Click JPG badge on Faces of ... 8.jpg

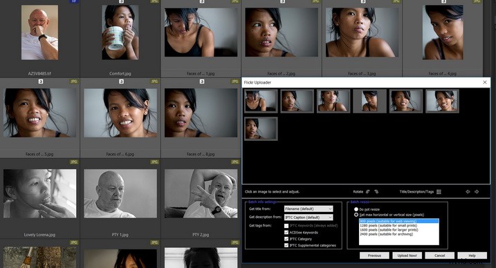[x=235, y=82]
